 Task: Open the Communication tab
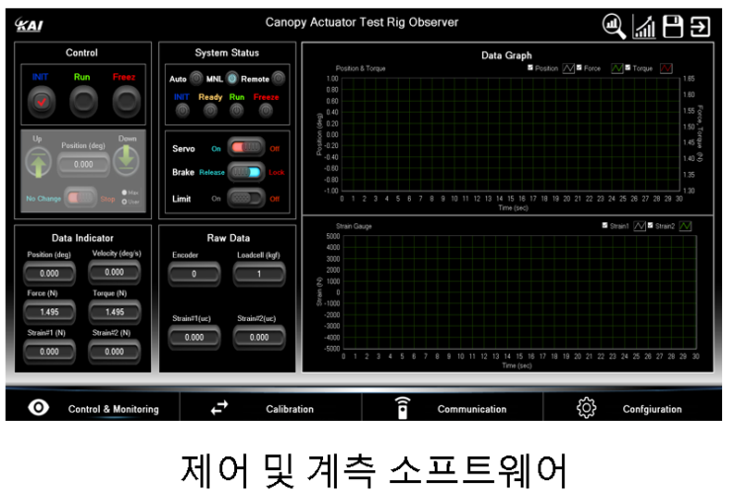(452, 408)
